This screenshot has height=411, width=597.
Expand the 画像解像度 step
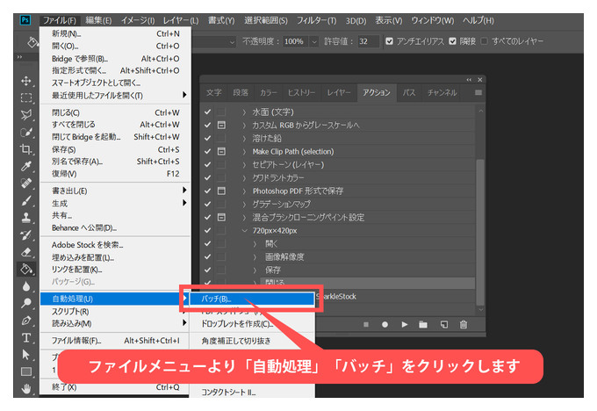(255, 256)
